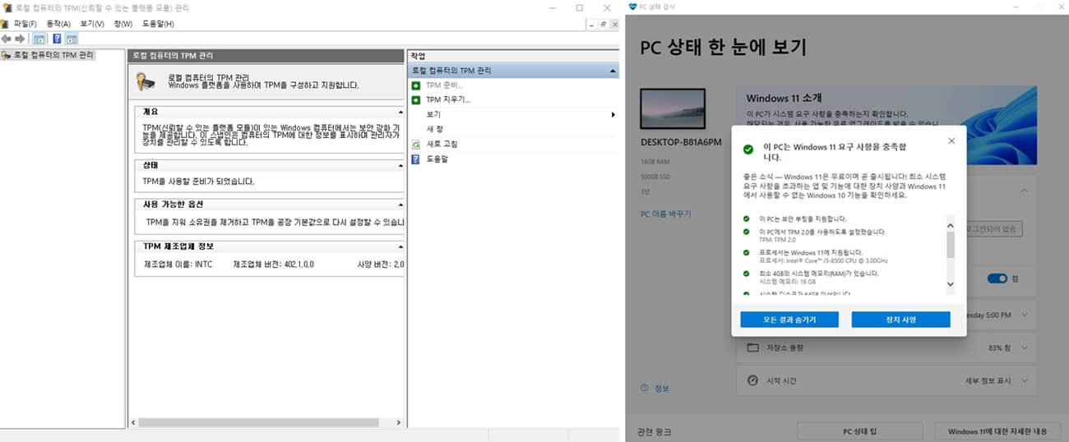This screenshot has height=442, width=1069.
Task: Collapse the 개요 section
Action: pos(400,111)
